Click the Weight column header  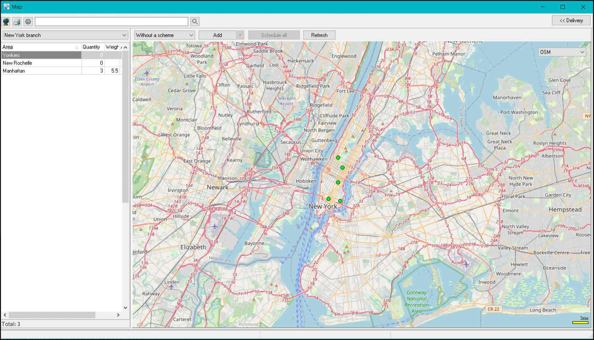point(113,47)
